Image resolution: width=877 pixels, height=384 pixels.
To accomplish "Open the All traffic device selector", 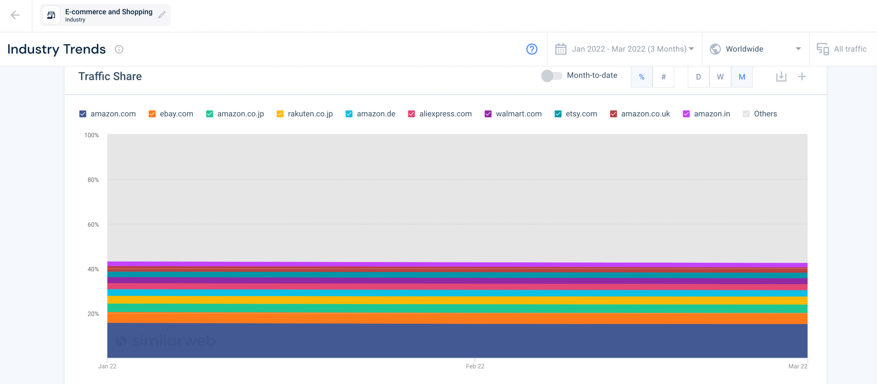I will (x=842, y=49).
